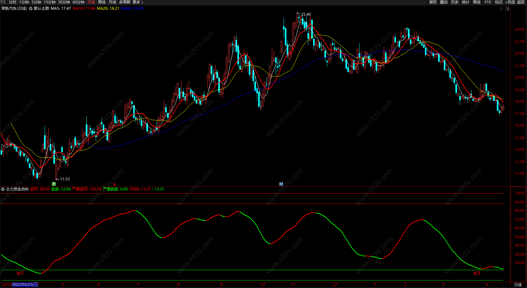Add stock with +自选 button
Screen dimensions: 527x288
(x=510, y=2)
